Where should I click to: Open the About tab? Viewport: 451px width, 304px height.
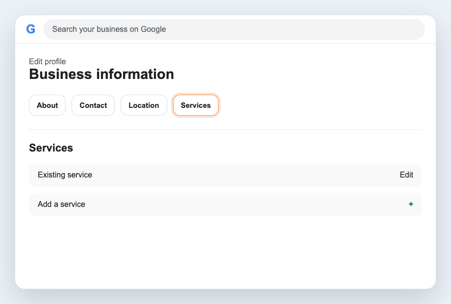click(x=47, y=105)
